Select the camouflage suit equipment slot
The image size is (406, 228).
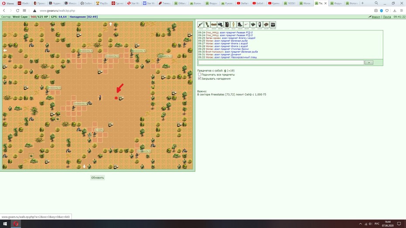pos(233,24)
